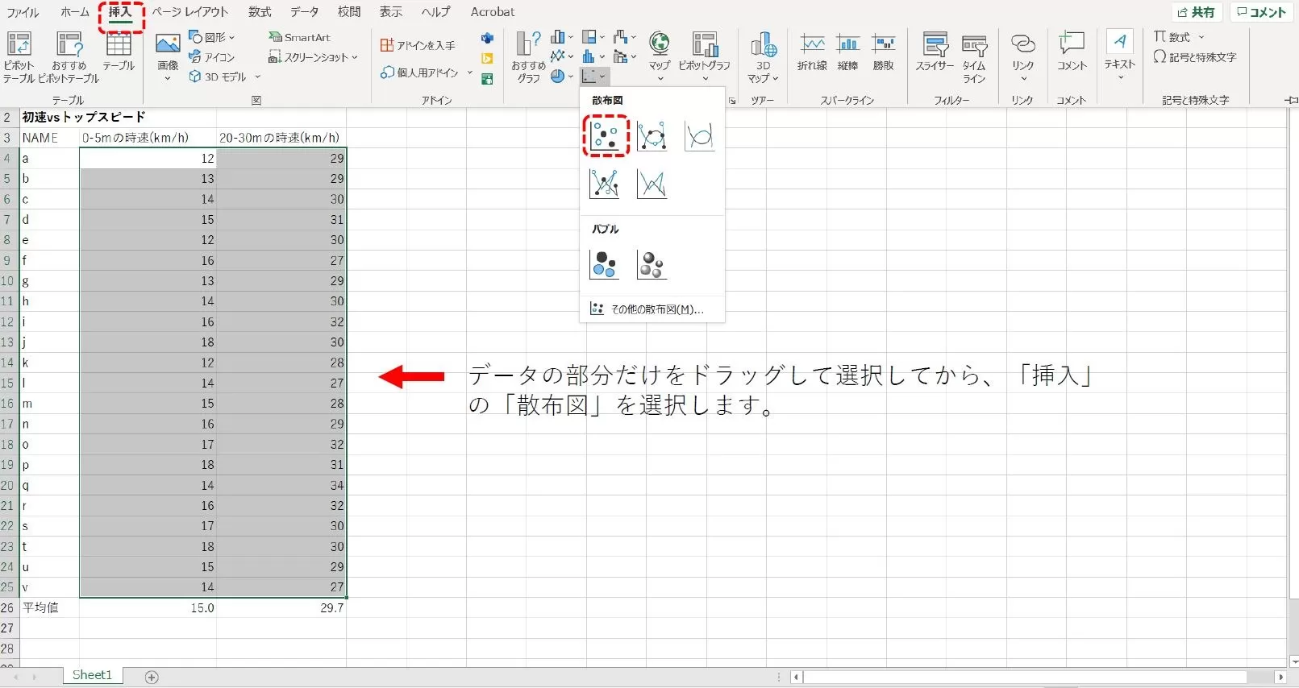This screenshot has height=688, width=1299.
Task: Click the Sheet1 worksheet tab
Action: pyautogui.click(x=92, y=675)
